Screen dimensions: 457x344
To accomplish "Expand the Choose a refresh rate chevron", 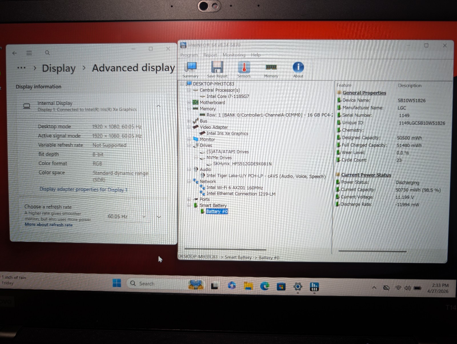I will pyautogui.click(x=159, y=217).
